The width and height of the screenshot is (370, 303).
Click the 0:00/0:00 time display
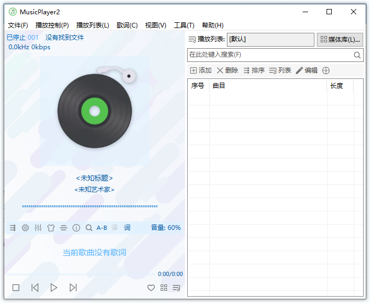[170, 274]
